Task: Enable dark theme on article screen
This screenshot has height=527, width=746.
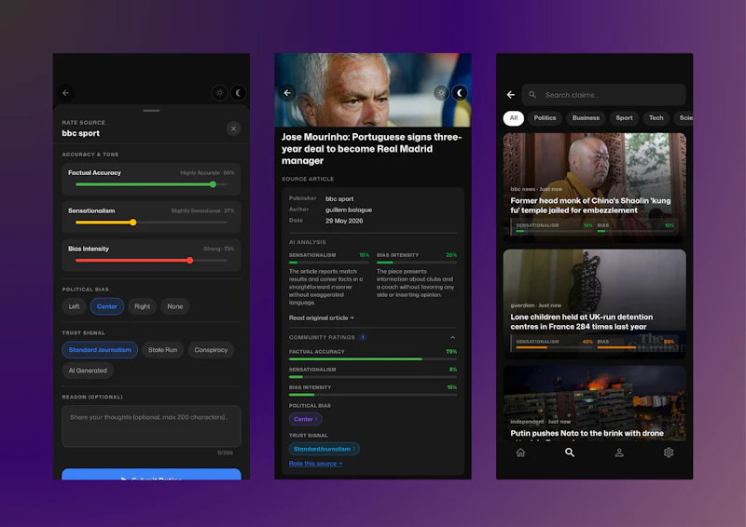Action: tap(460, 93)
